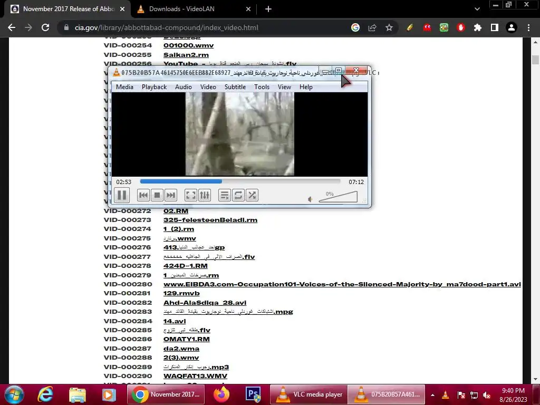Viewport: 540px width, 405px height.
Task: Show VLC extended settings
Action: tap(205, 195)
